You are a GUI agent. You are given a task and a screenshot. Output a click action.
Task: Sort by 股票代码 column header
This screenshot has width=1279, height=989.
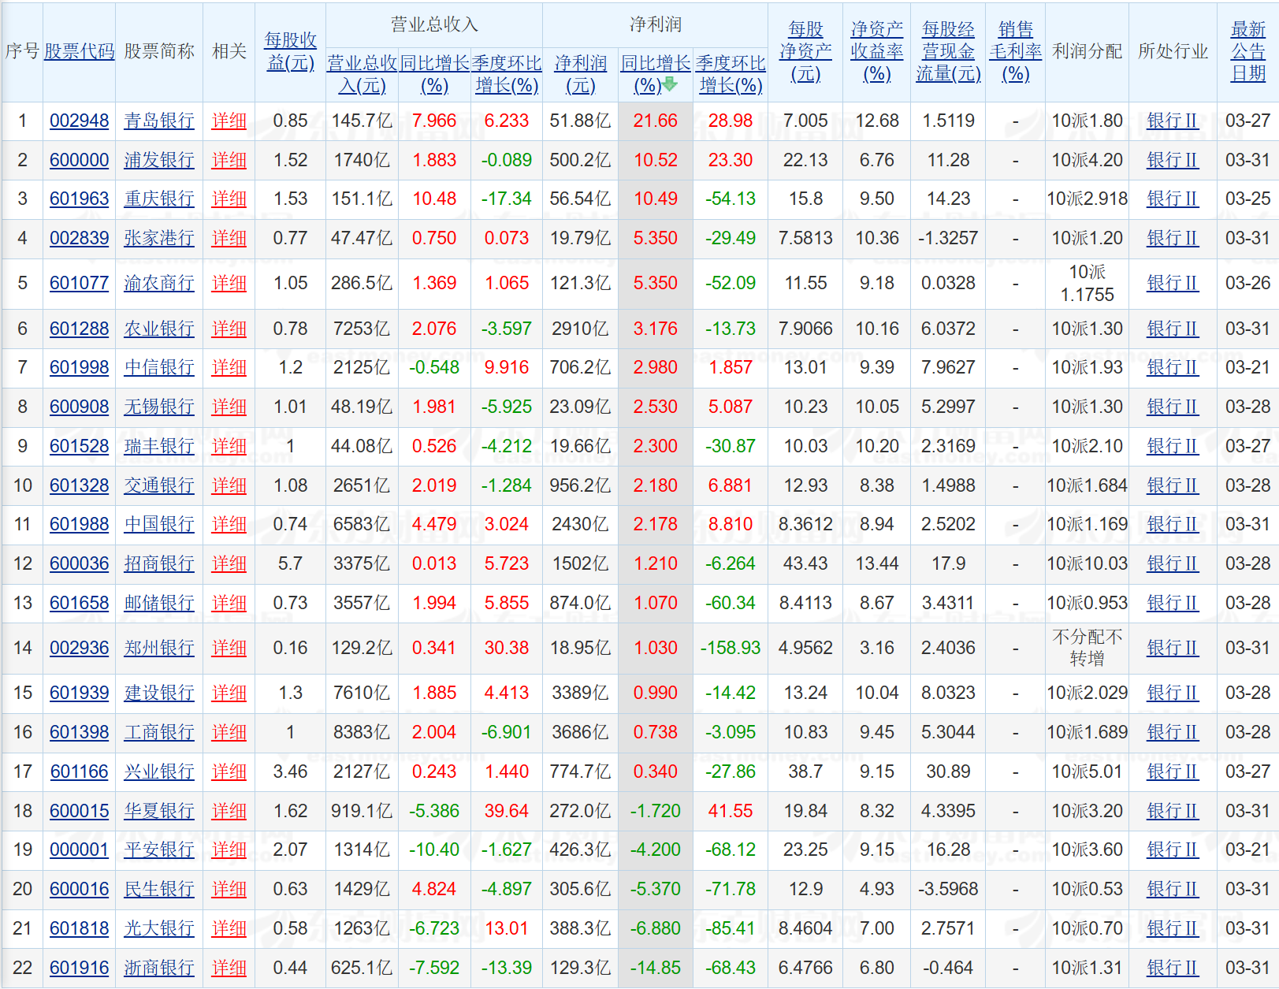(x=79, y=51)
